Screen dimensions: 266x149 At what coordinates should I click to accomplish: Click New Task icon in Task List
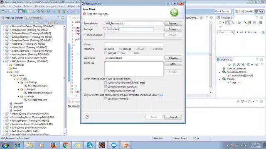point(220,22)
